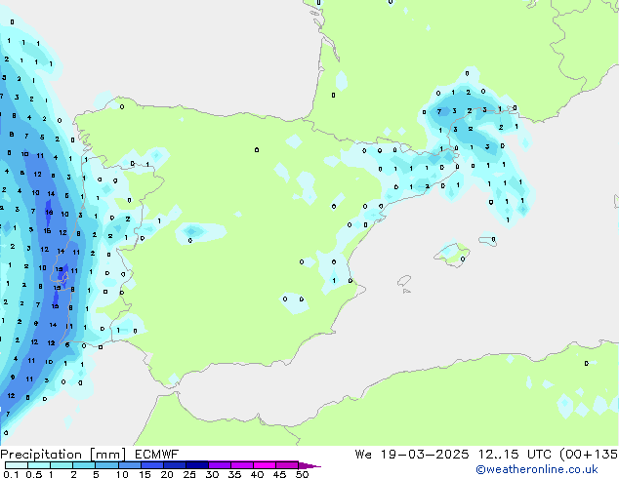
Task: Click the 0.5 mm legend color swatch
Action: [39, 465]
